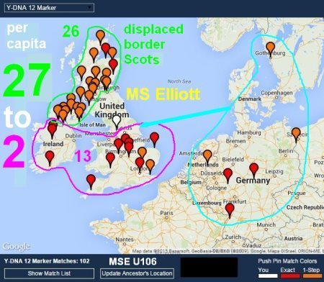This screenshot has height=282, width=324.
Task: Click the red pin west of Bielefeld
Action: tap(228, 176)
